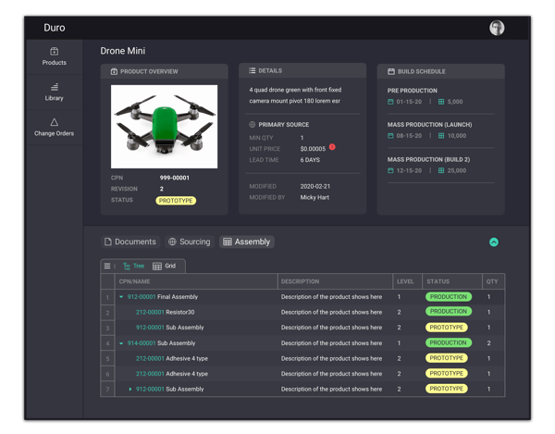The height and width of the screenshot is (434, 555).
Task: Switch table to Tree view
Action: (133, 267)
